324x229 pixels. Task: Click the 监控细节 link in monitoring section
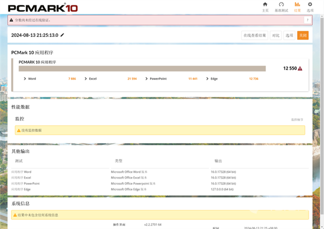[298, 119]
